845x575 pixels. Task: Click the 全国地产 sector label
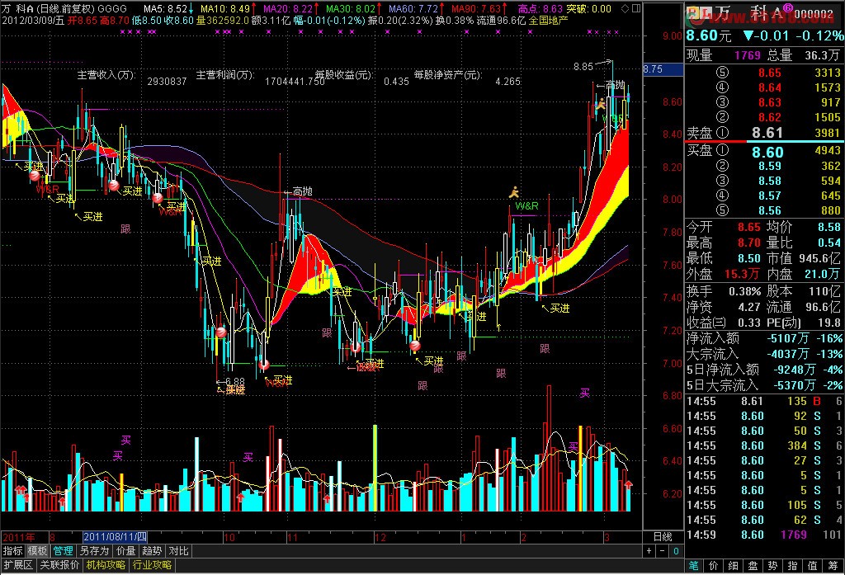tap(548, 21)
